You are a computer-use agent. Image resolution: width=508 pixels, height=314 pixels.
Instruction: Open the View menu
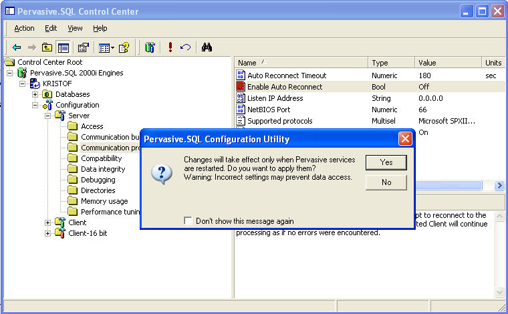click(x=75, y=28)
